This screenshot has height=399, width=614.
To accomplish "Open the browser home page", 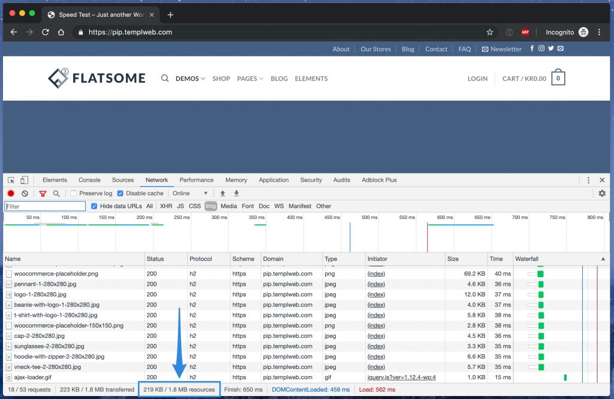I will 61,32.
